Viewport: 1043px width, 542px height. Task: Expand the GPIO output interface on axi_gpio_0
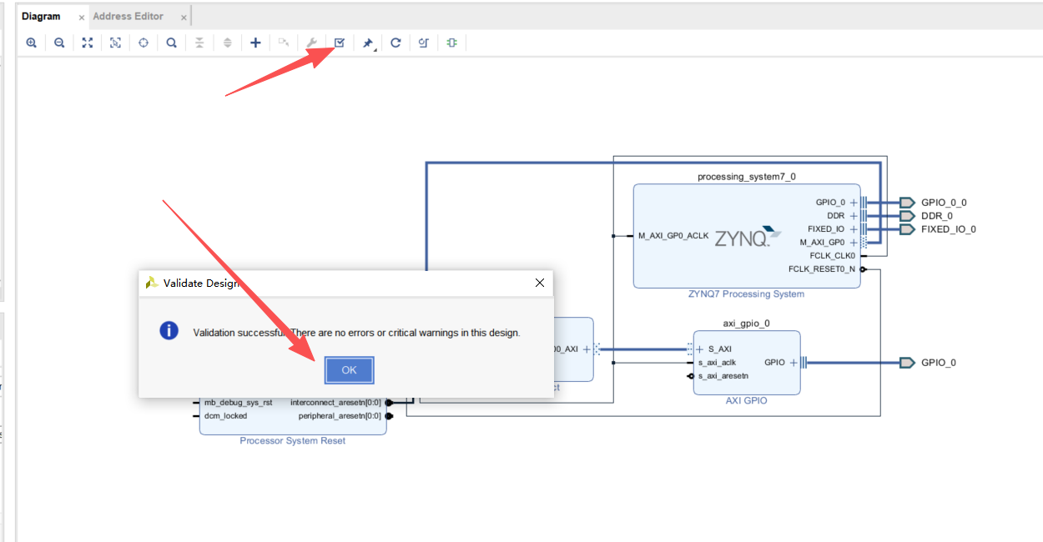pyautogui.click(x=794, y=363)
